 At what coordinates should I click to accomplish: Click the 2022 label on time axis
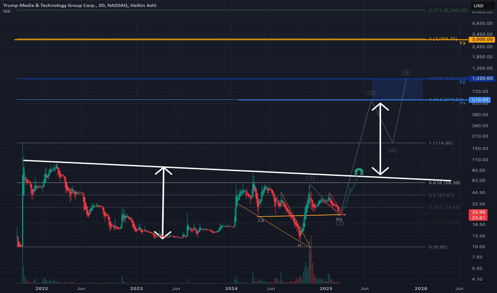(42, 289)
